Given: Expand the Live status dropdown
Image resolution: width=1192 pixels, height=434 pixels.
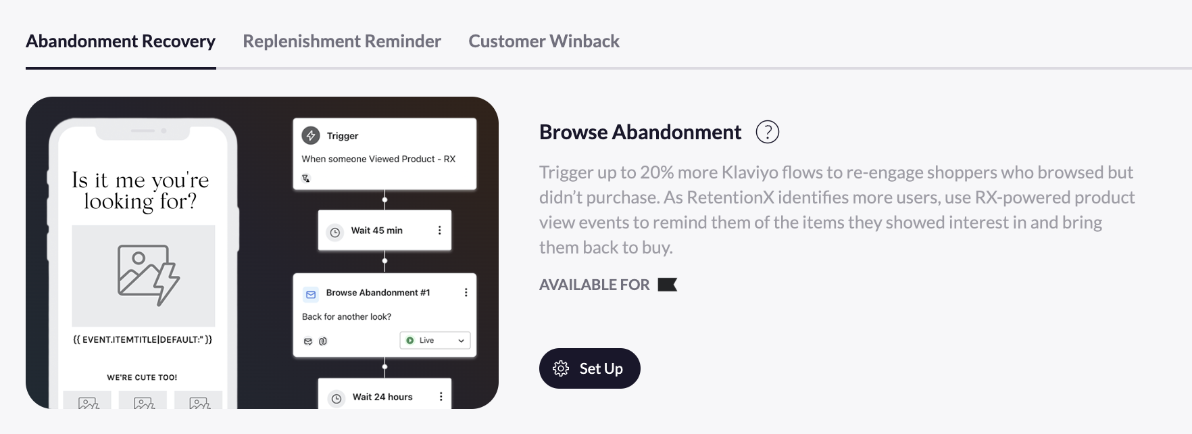Looking at the screenshot, I should [x=460, y=340].
